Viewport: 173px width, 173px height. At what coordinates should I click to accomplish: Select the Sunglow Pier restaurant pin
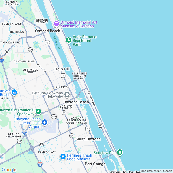pos(120,152)
